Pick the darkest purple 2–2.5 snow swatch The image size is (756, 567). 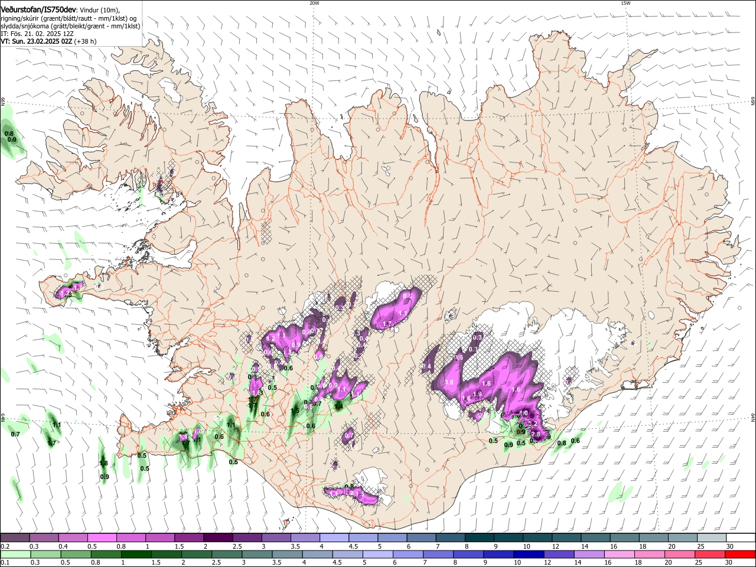click(x=218, y=537)
